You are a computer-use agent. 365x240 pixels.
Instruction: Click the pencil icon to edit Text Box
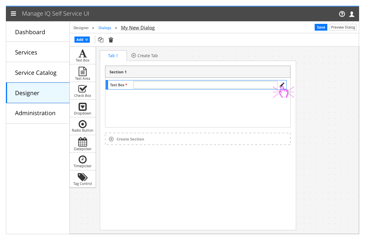282,85
